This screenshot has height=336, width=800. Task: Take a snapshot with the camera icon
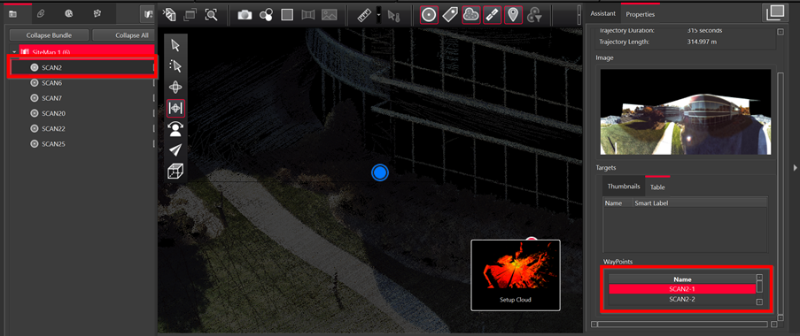click(245, 15)
